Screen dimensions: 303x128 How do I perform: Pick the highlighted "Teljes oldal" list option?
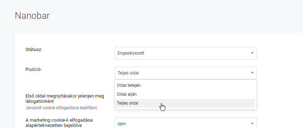(x=185, y=103)
